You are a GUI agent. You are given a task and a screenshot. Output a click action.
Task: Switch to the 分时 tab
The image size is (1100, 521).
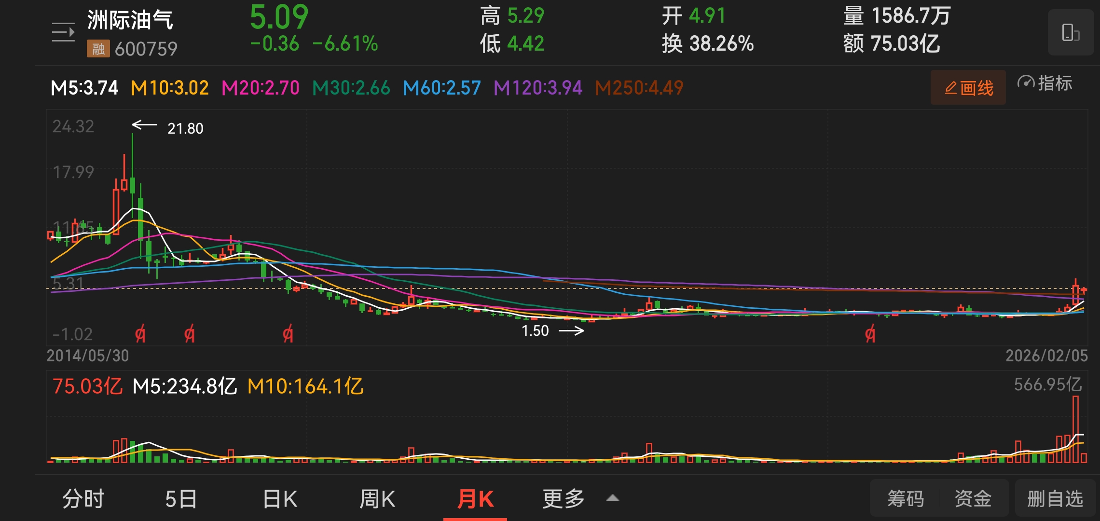[x=83, y=498]
